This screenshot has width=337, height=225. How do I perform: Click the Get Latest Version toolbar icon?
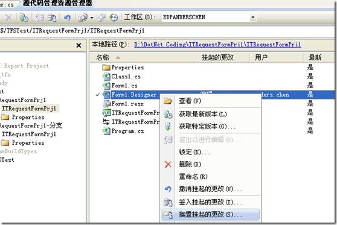click(24, 17)
